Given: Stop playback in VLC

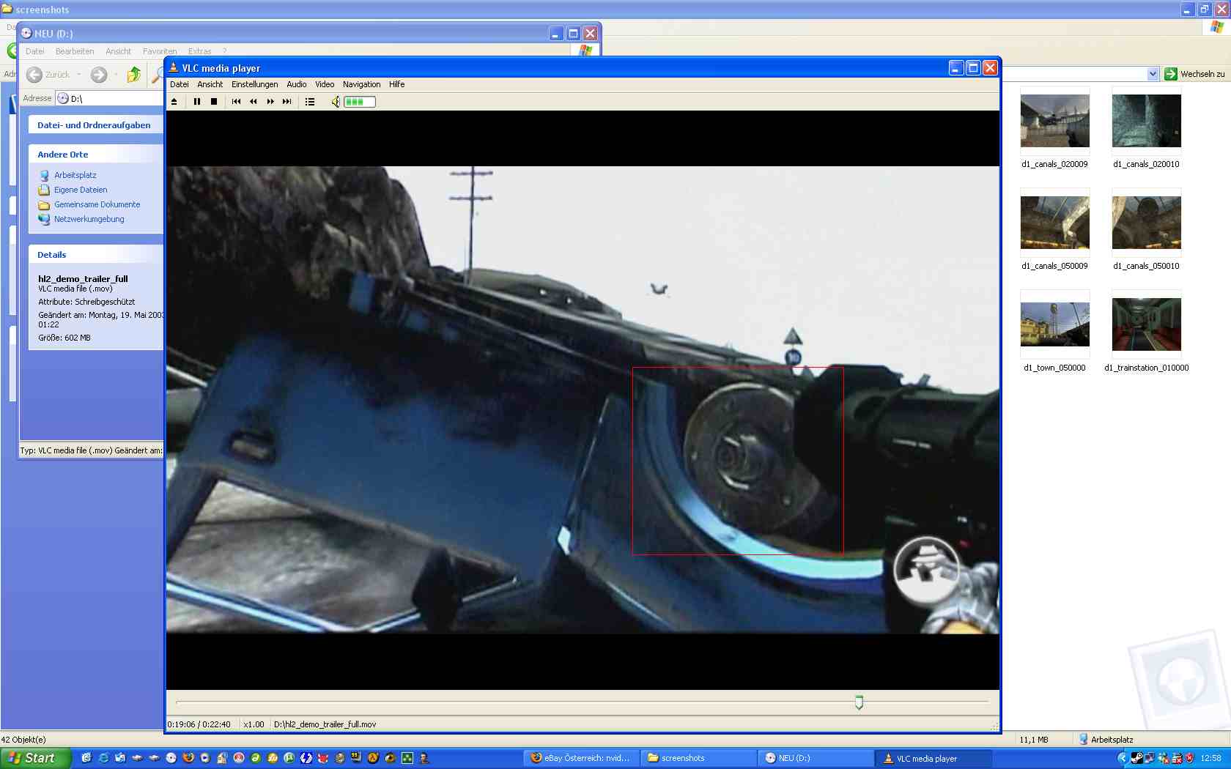Looking at the screenshot, I should point(214,102).
